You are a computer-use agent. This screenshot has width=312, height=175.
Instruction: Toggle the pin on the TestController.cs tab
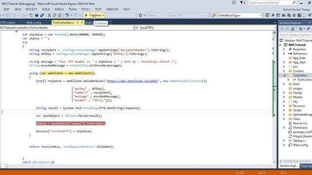[78, 23]
